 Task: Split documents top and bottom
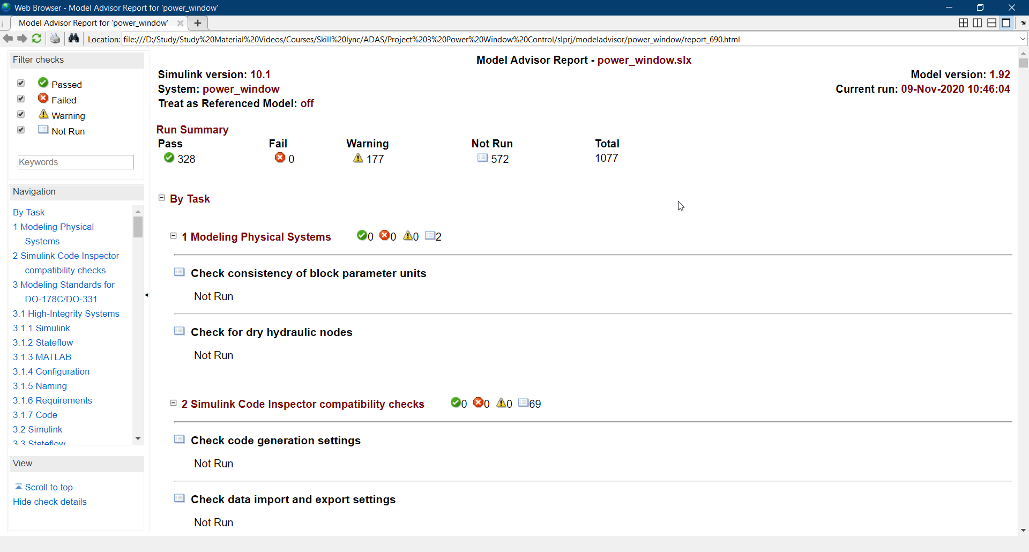click(x=992, y=23)
